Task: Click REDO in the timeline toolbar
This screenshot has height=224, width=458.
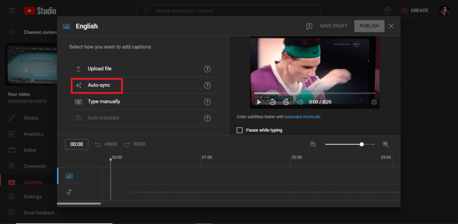Action: pos(135,144)
